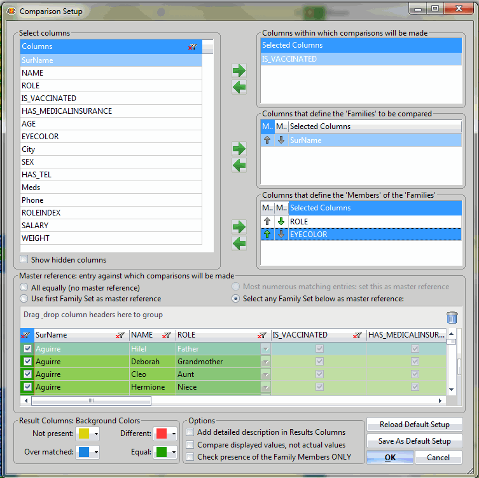Click the Reload Default Setup button
The image size is (479, 478).
(414, 425)
